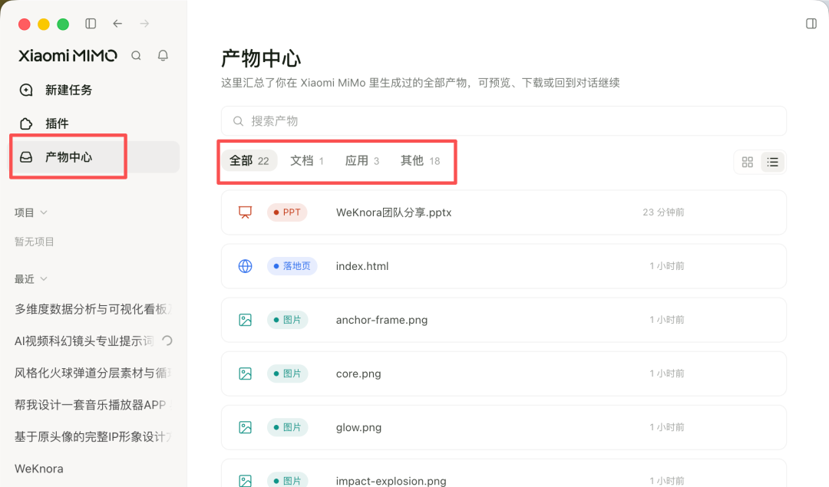
Task: Switch to list view layout
Action: tap(772, 162)
